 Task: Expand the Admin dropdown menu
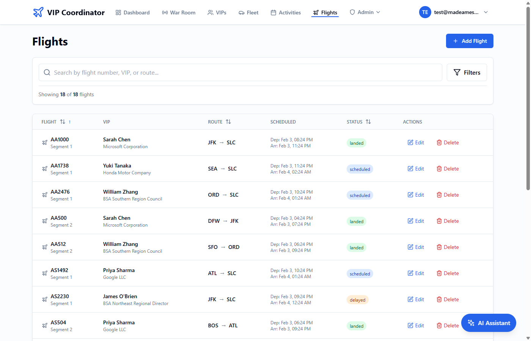coord(365,12)
